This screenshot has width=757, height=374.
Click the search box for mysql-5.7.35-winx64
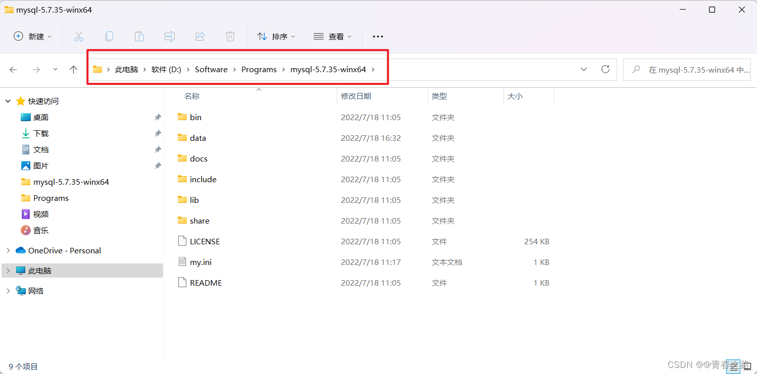click(687, 70)
